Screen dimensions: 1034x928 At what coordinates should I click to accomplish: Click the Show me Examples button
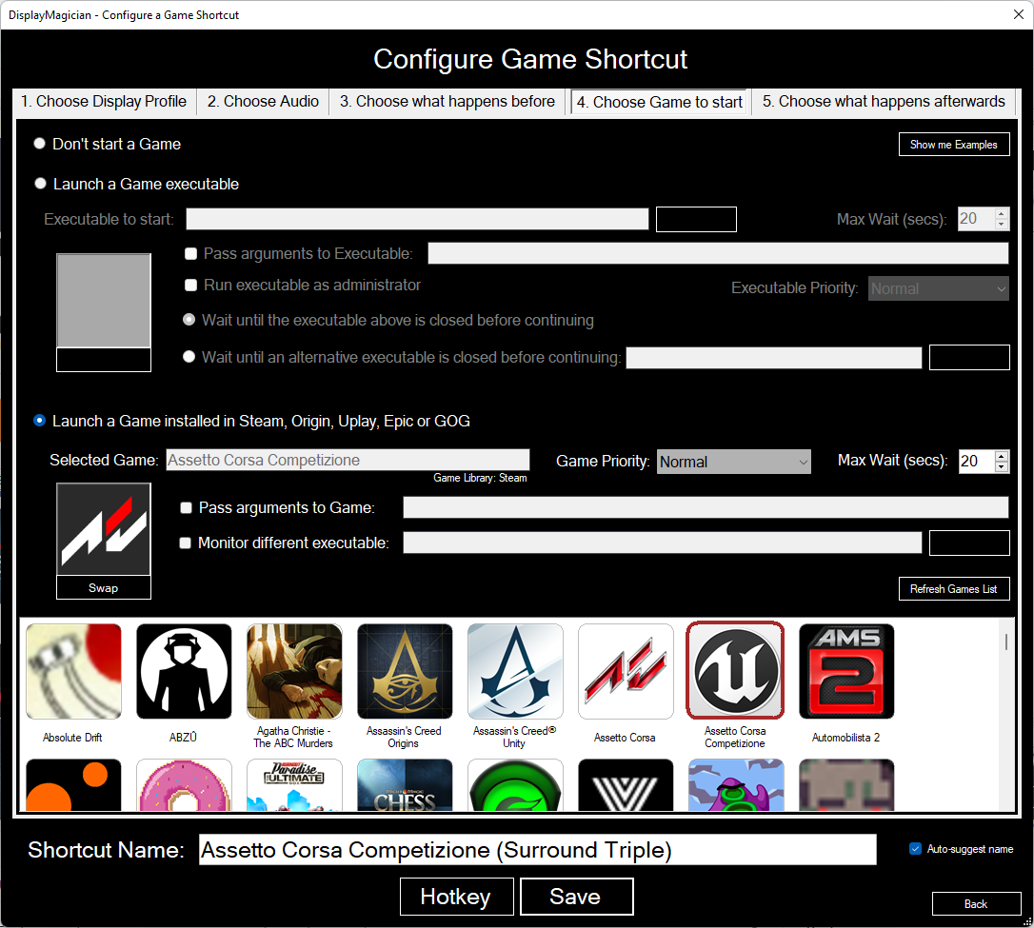point(954,145)
